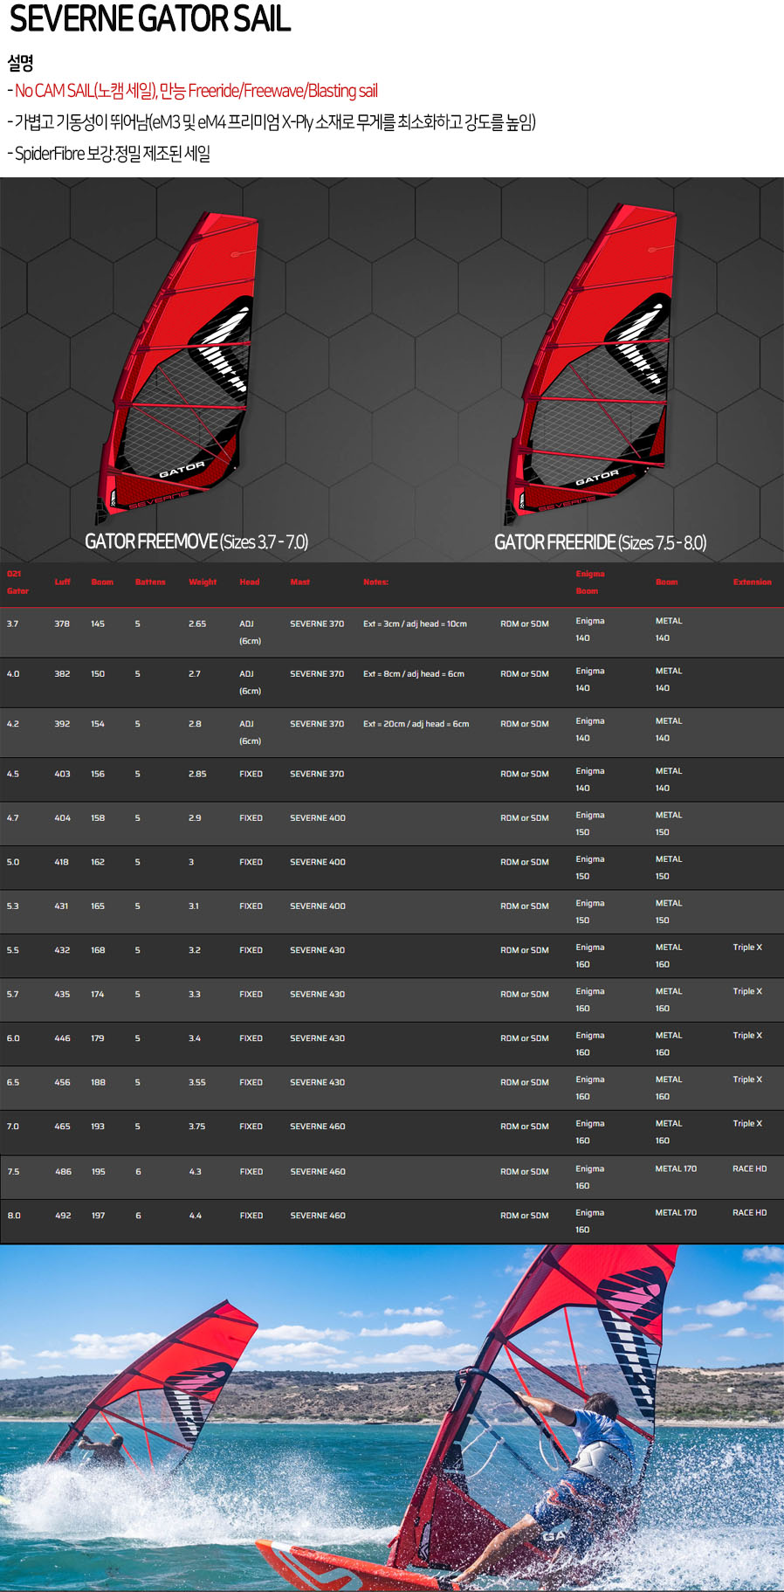Select weight 2.85 in the 4.5 row
Image resolution: width=784 pixels, height=1592 pixels.
[x=197, y=774]
